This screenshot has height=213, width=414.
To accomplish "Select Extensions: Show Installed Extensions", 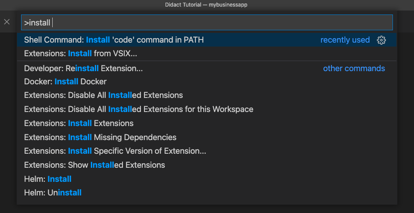I will [x=207, y=165].
